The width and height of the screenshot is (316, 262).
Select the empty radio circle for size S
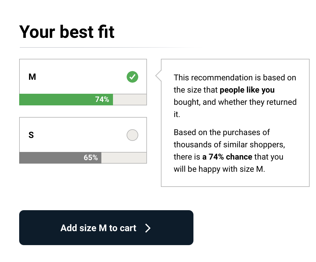tap(132, 135)
